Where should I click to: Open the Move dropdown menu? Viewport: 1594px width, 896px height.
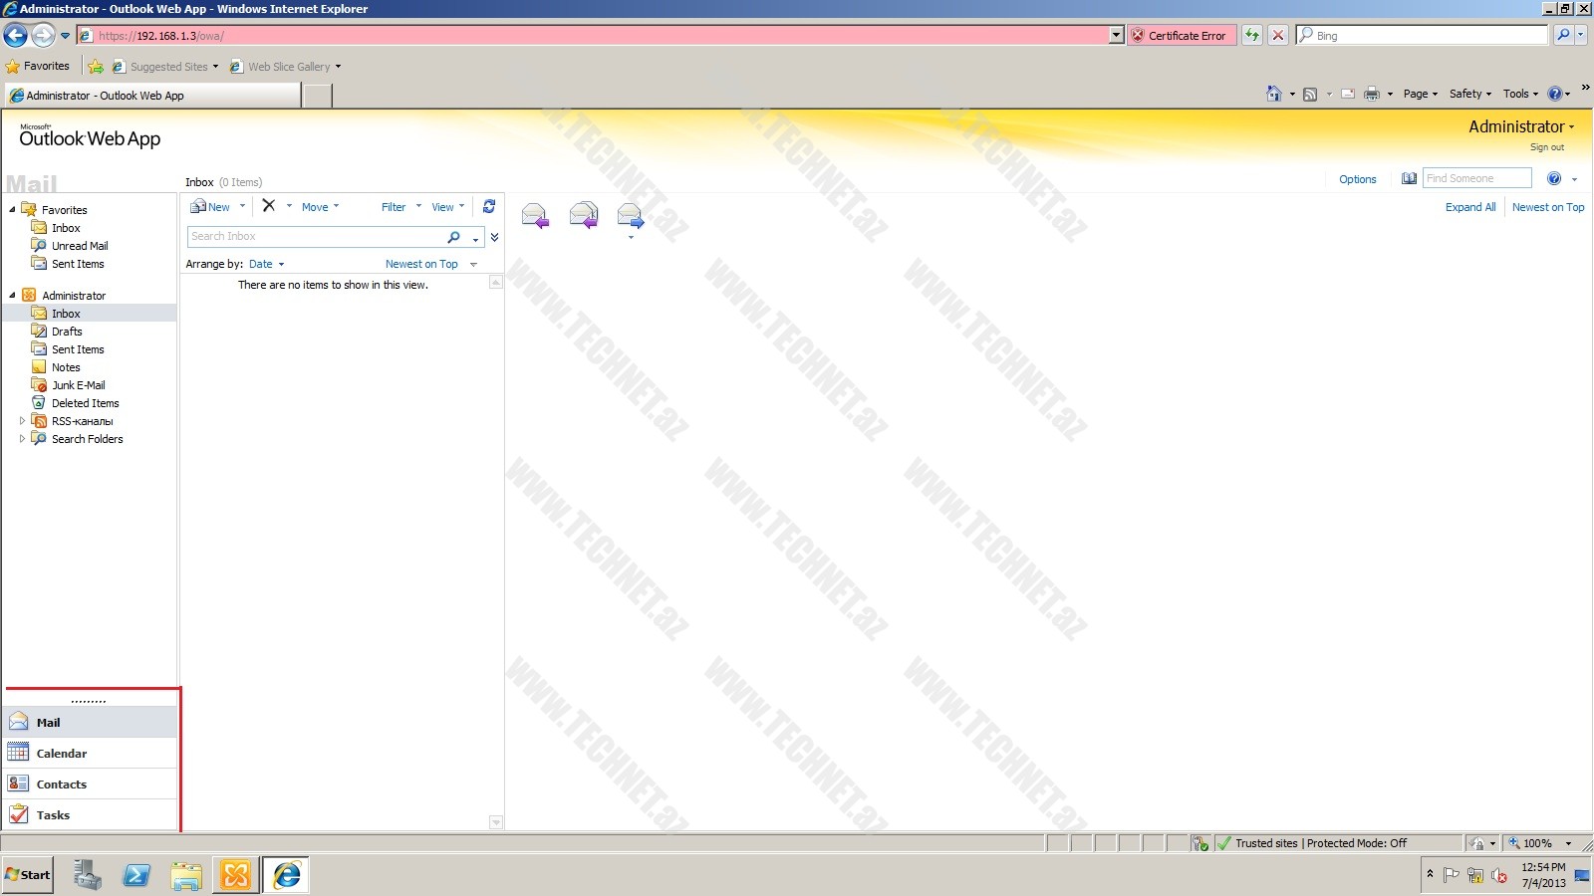[320, 207]
